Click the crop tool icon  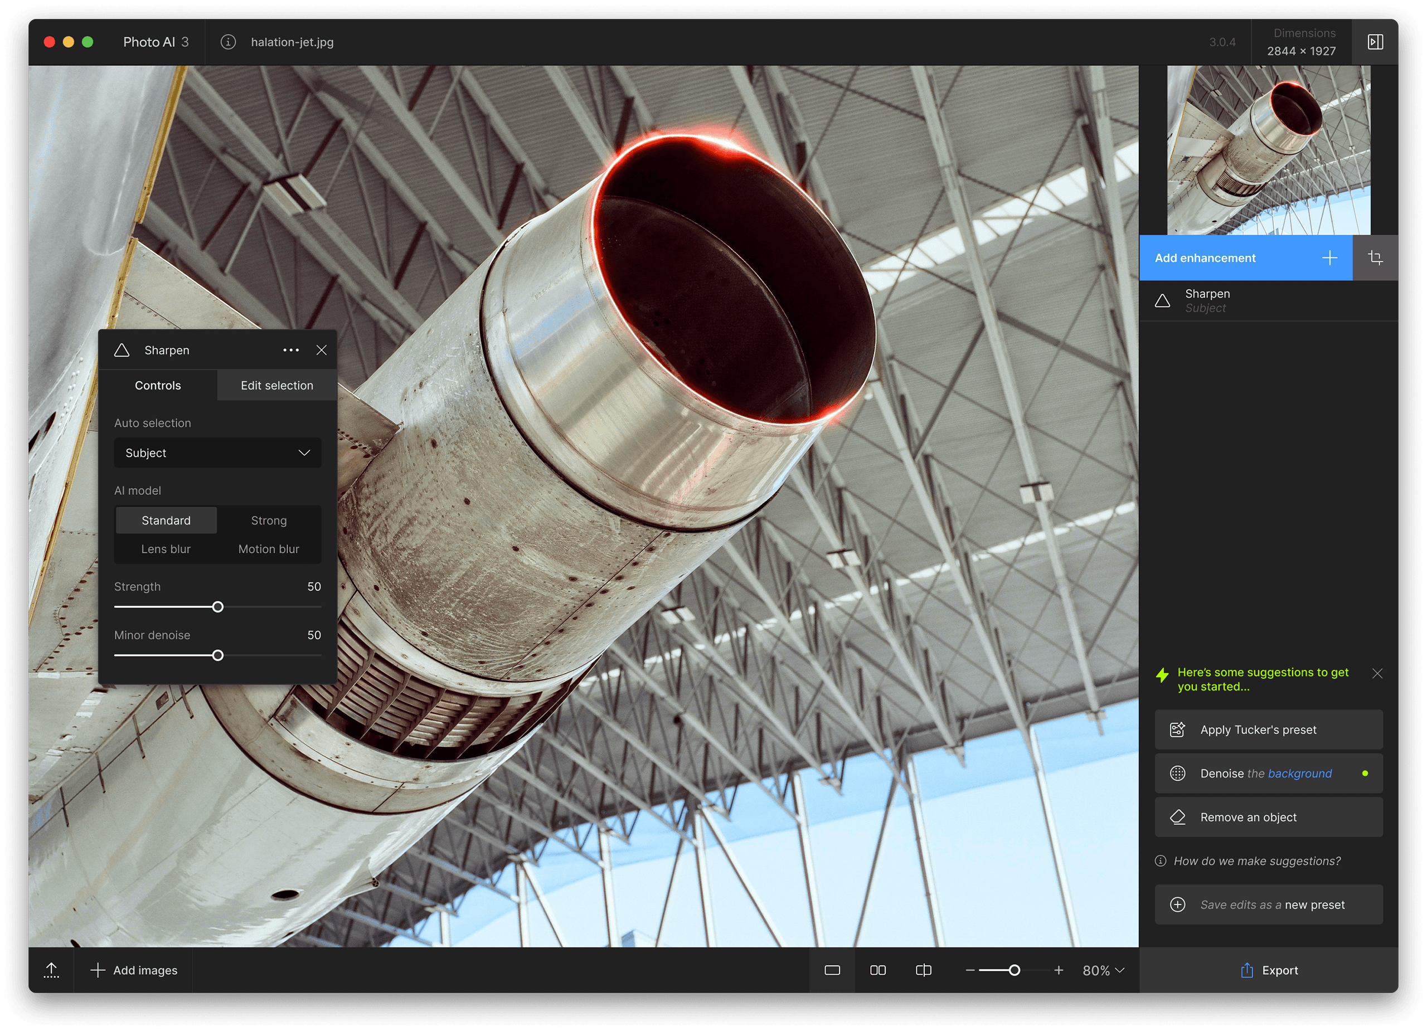pos(1375,258)
